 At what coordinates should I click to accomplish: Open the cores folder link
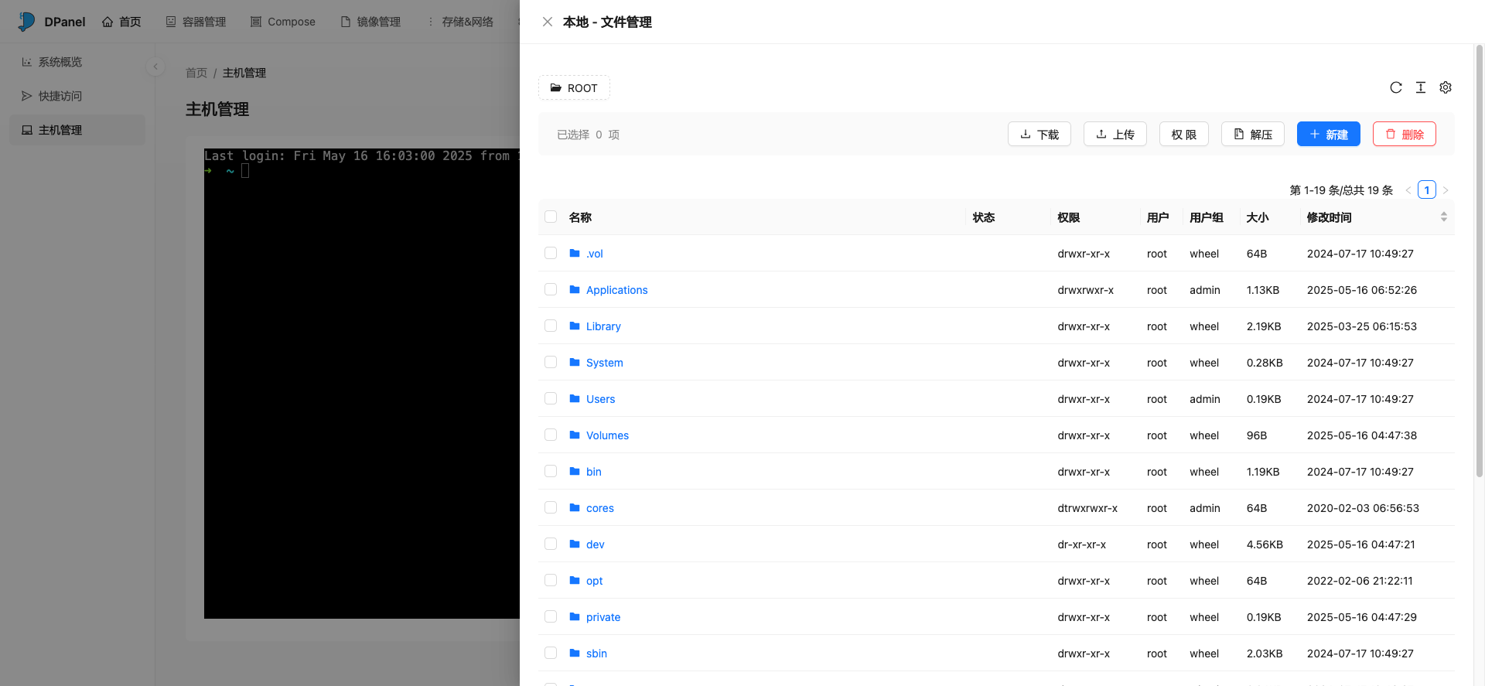pyautogui.click(x=599, y=508)
